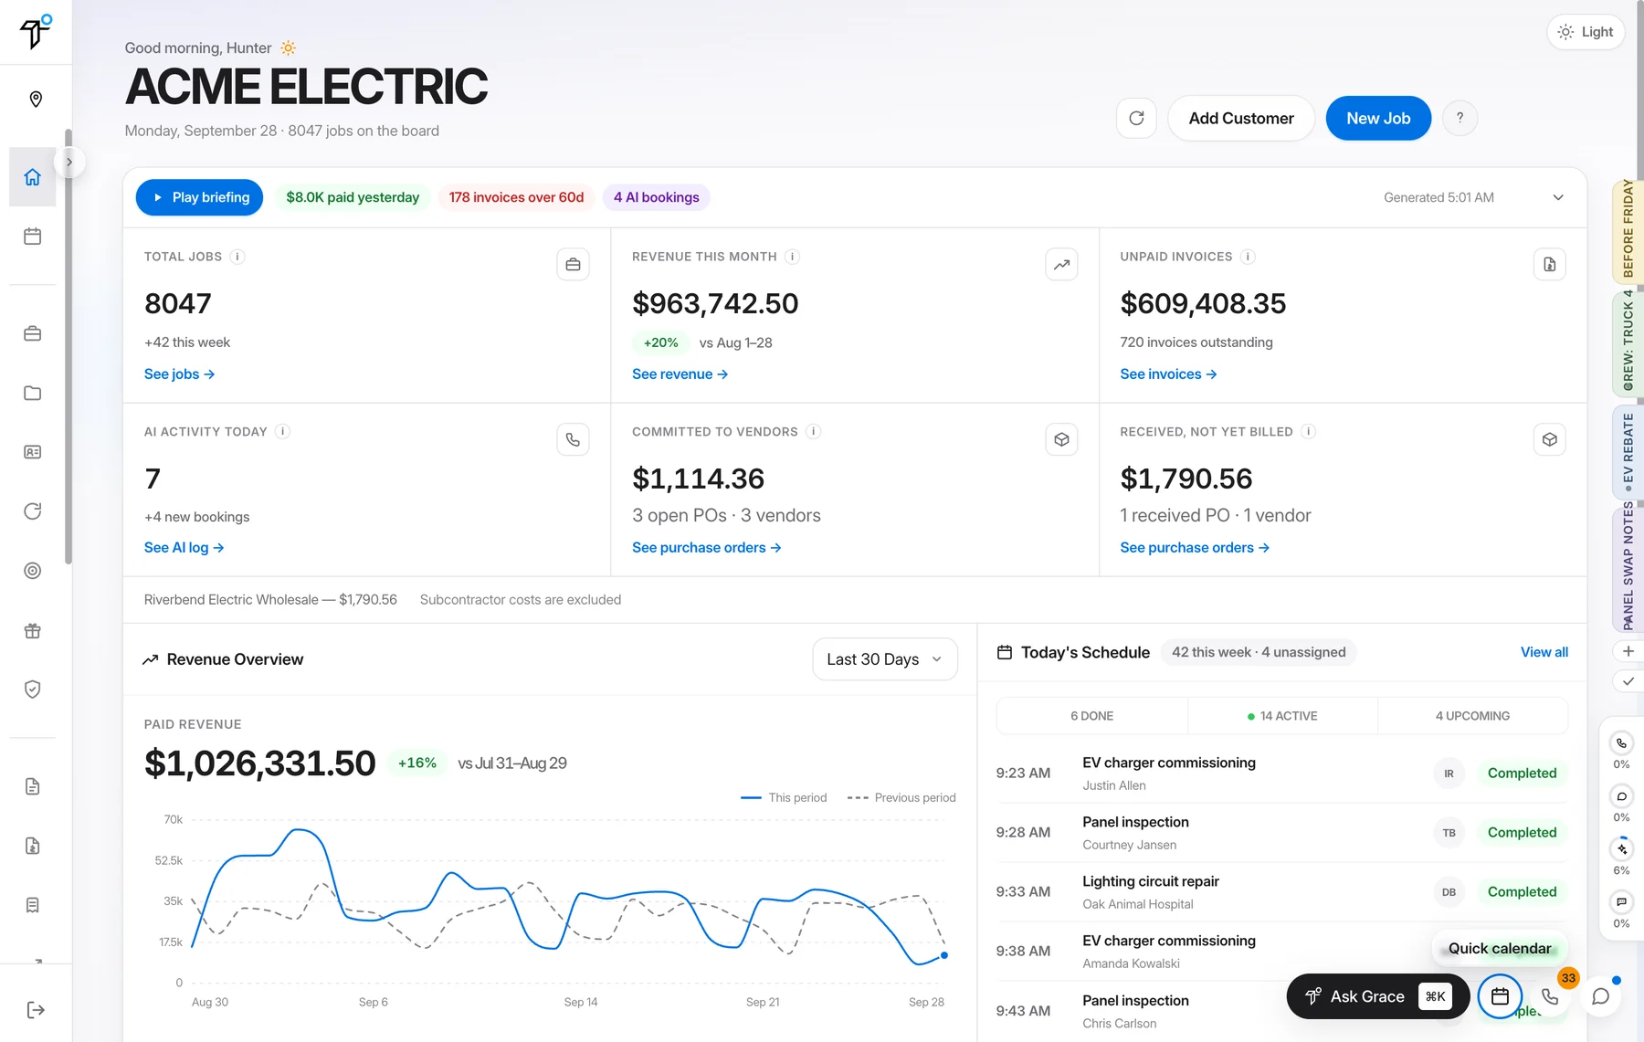Follow the See AI log link

184,548
